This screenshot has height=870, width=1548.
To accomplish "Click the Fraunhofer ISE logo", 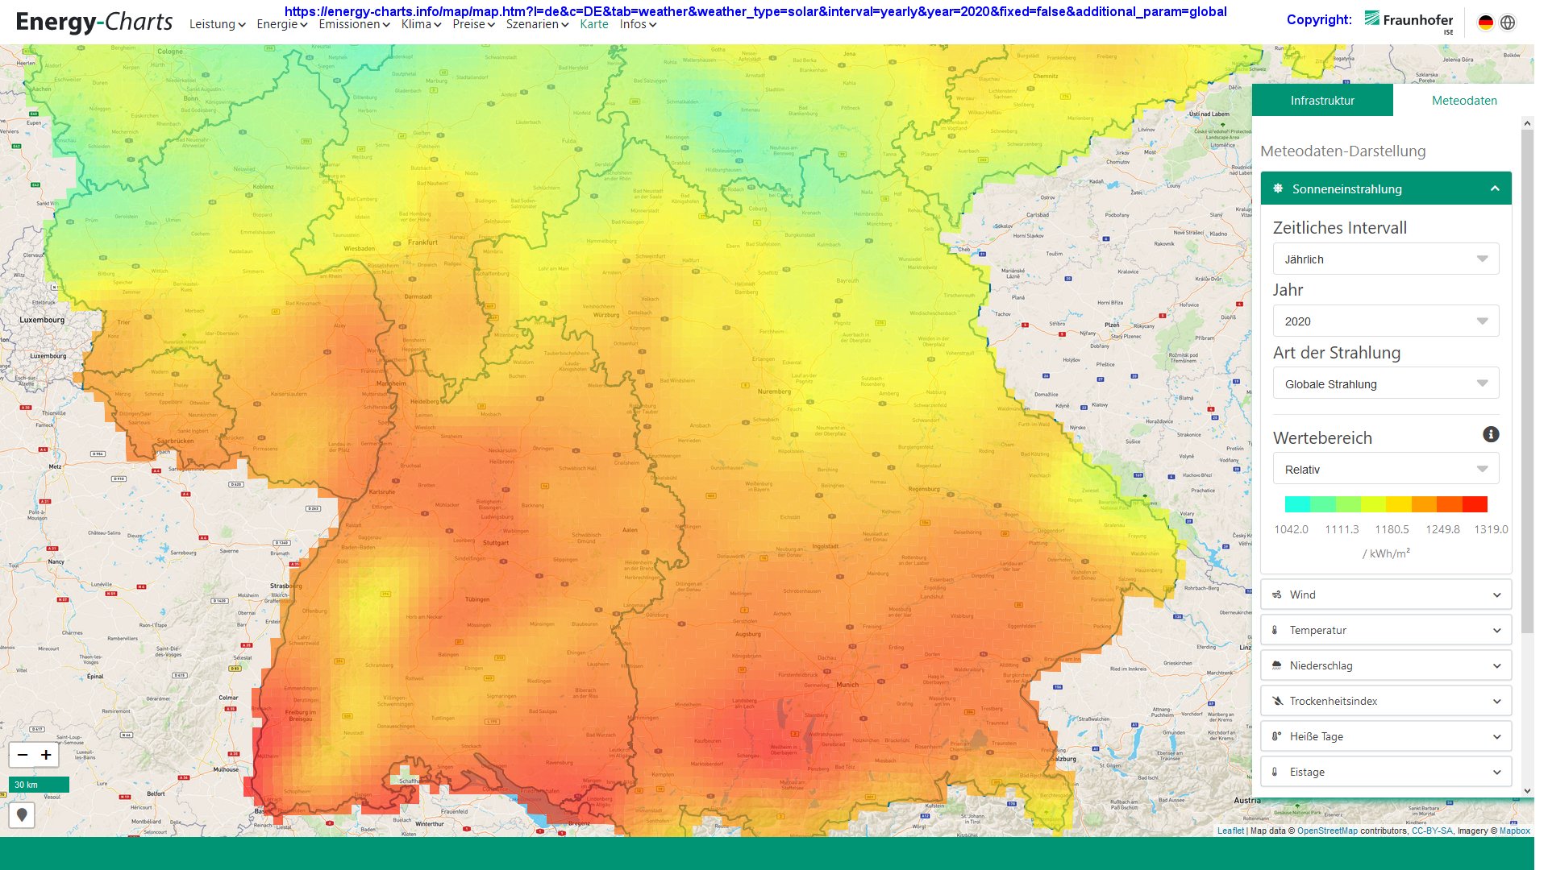I will point(1409,21).
